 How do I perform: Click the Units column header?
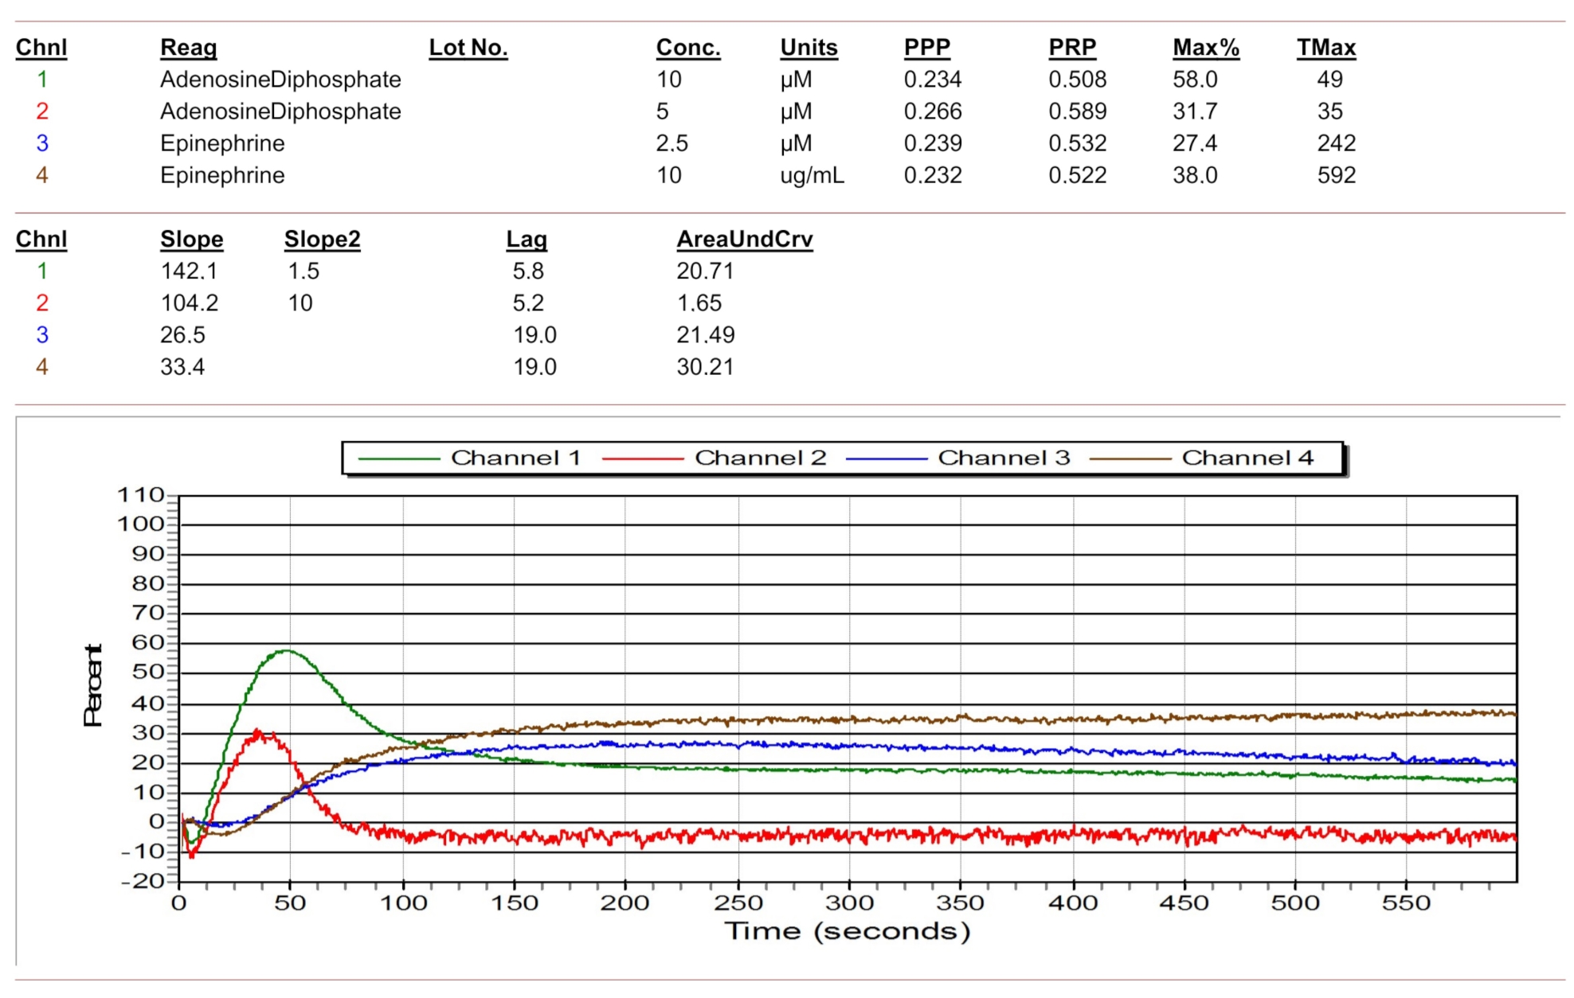809,48
